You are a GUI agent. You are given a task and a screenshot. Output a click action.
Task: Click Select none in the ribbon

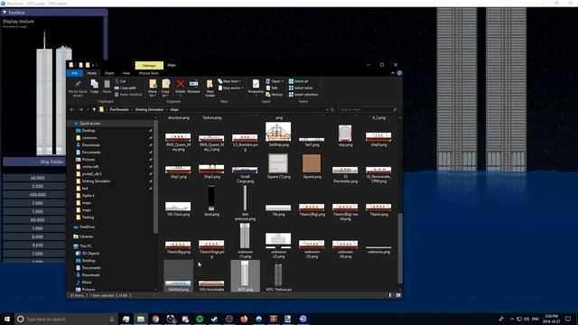pyautogui.click(x=301, y=88)
